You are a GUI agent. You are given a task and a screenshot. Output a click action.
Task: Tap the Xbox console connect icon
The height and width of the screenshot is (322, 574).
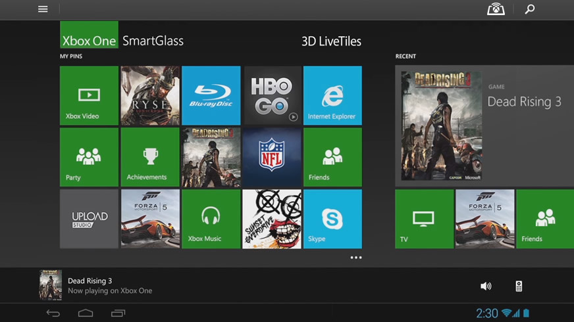click(496, 9)
